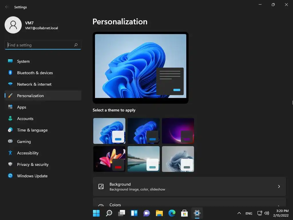Apply the lake landscape theme
This screenshot has height=220, width=293.
click(x=144, y=159)
